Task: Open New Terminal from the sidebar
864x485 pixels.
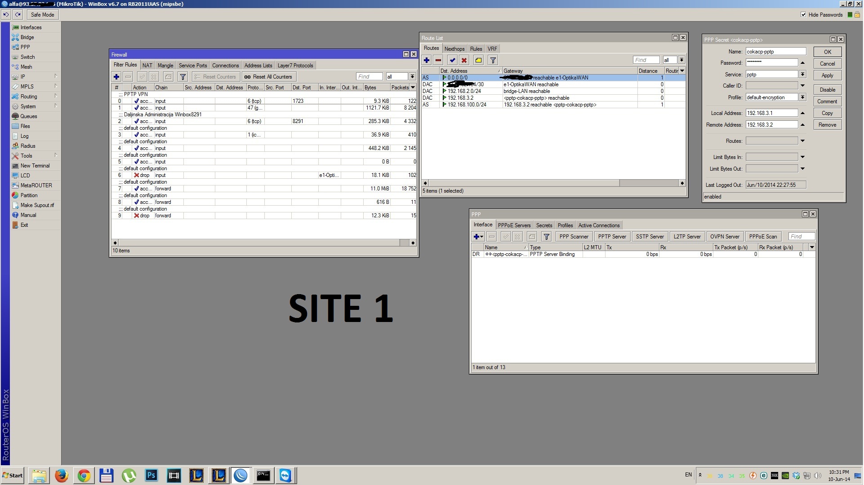Action: coord(35,166)
